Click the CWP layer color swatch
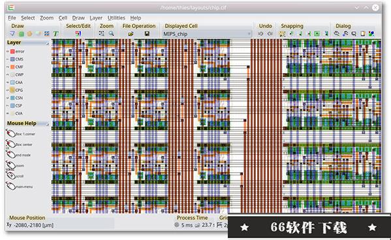391x240 pixels. (12, 75)
